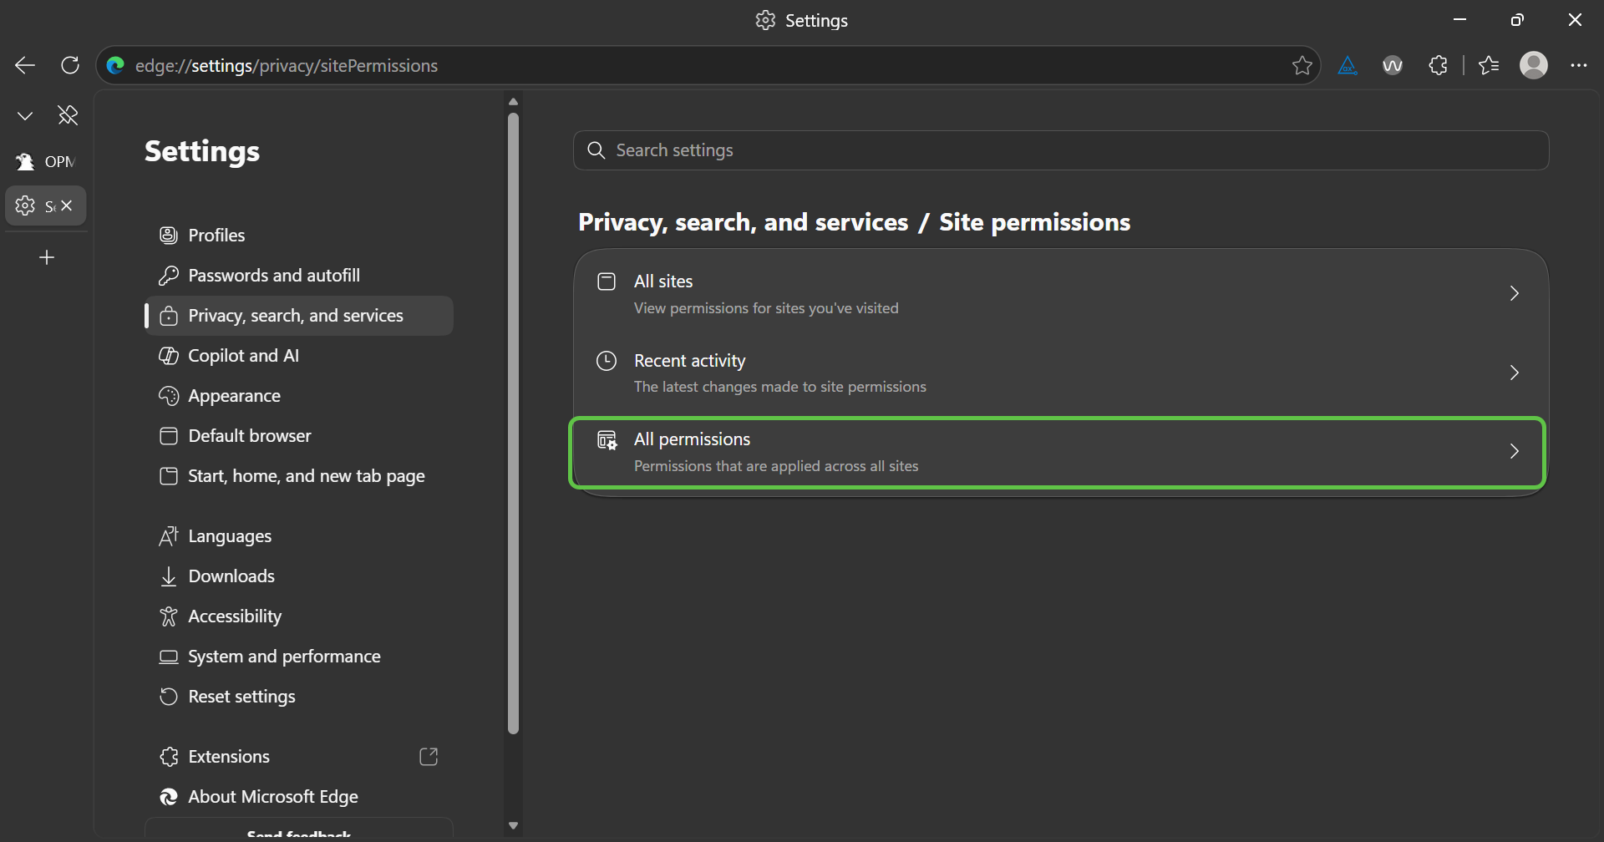Click the pin icon in vertical tabs
1604x842 pixels.
click(x=68, y=115)
